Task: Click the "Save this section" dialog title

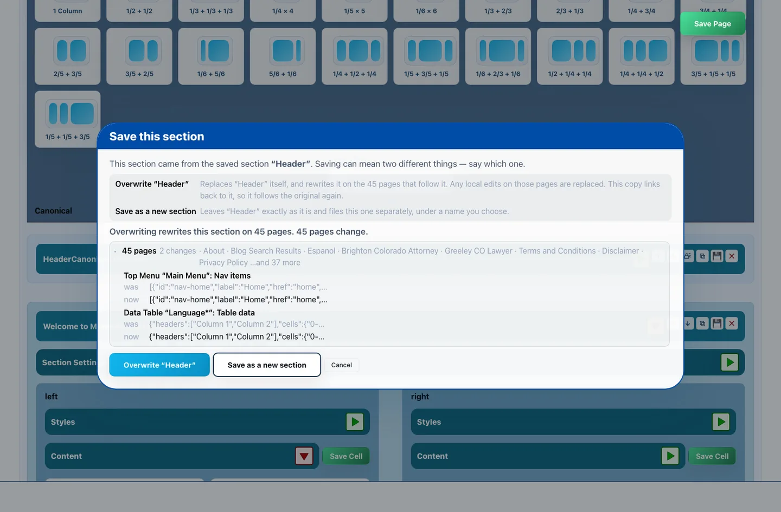Action: click(157, 137)
